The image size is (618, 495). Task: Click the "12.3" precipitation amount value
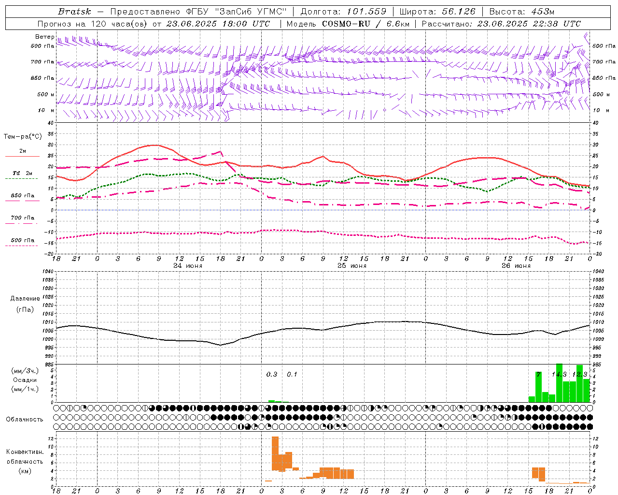[579, 374]
